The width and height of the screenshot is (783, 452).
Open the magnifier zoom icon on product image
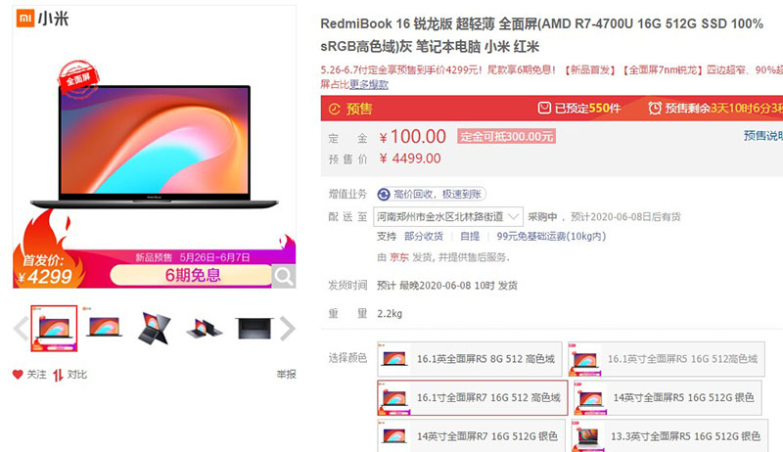click(284, 275)
